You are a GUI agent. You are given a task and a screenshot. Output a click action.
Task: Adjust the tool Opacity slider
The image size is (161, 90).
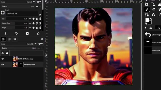click(18, 6)
